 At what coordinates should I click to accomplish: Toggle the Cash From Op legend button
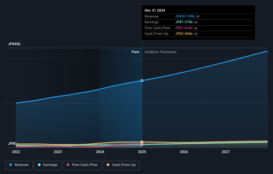121,165
